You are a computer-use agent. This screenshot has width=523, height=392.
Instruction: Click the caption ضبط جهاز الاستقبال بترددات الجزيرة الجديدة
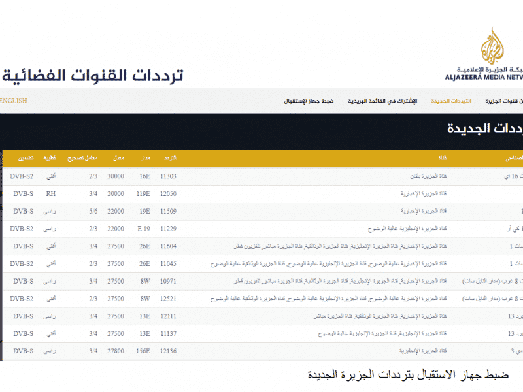tap(408, 374)
